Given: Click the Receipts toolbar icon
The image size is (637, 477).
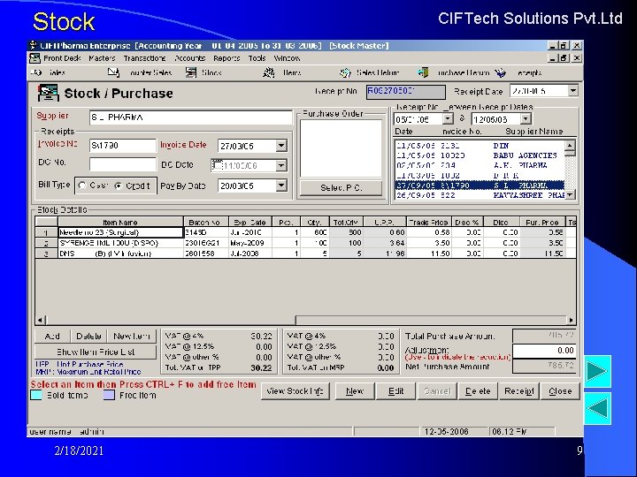Looking at the screenshot, I should click(500, 72).
